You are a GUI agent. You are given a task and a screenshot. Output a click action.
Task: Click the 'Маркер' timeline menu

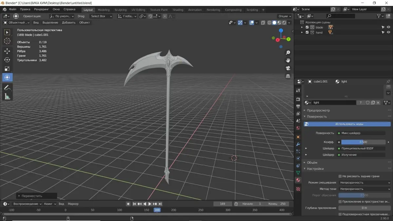pos(73,204)
